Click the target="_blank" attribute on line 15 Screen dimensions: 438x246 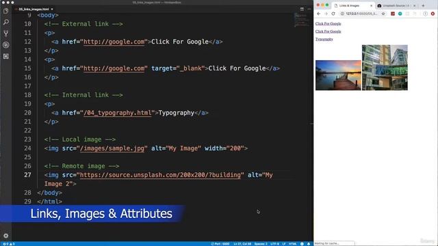point(178,68)
